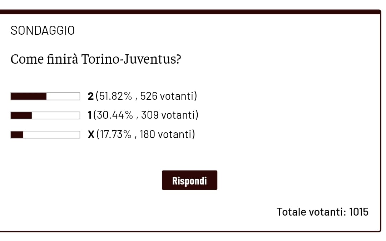Click the dark top border of poll card
386x241 pixels.
pyautogui.click(x=189, y=12)
